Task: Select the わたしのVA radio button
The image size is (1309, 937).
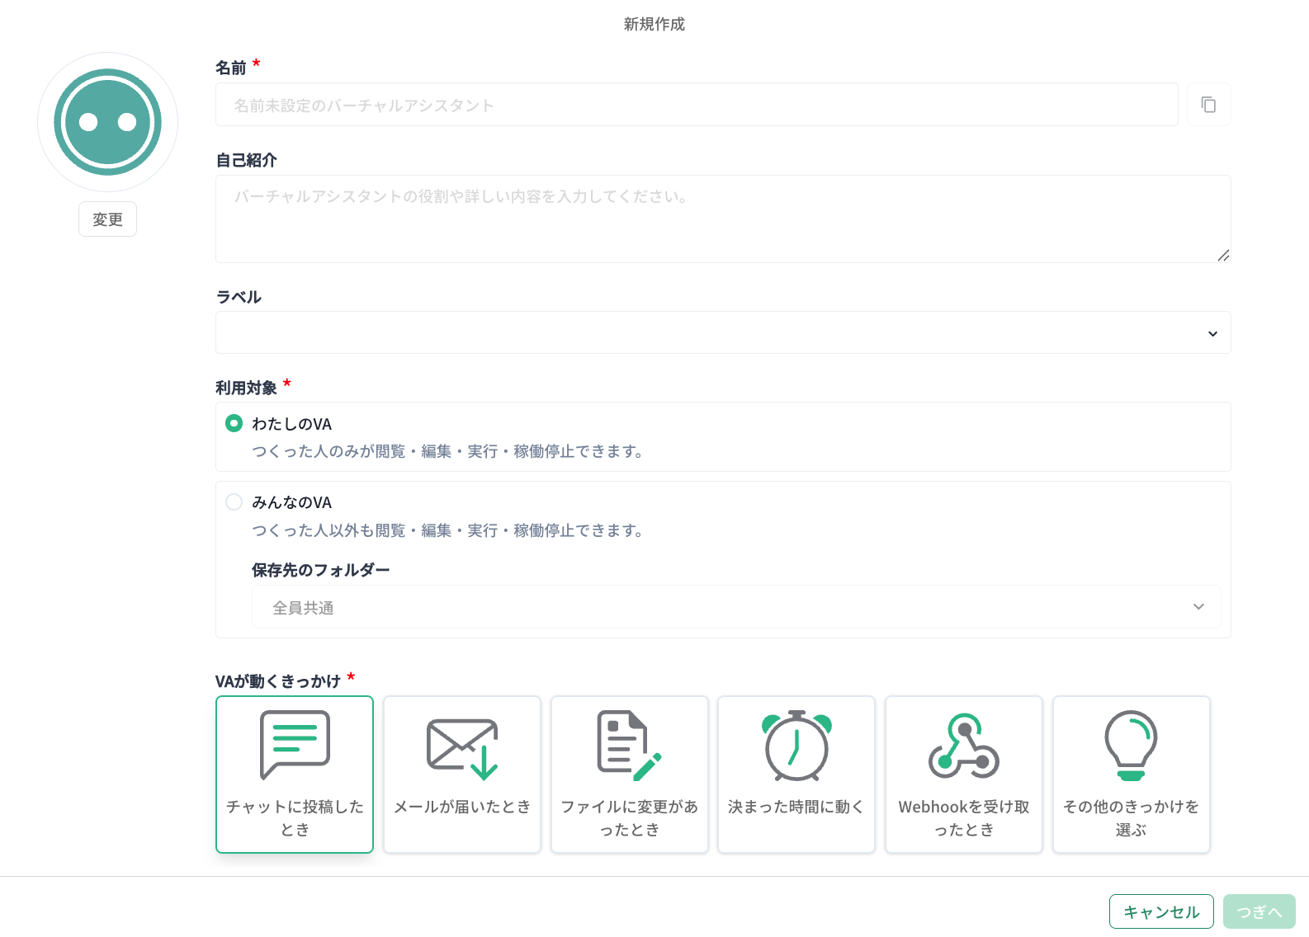Action: [234, 423]
